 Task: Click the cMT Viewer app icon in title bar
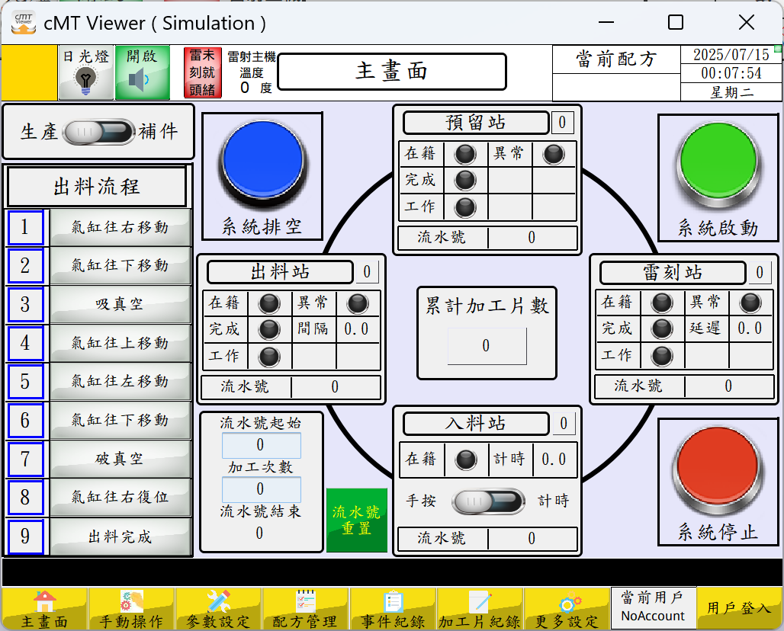tap(24, 23)
